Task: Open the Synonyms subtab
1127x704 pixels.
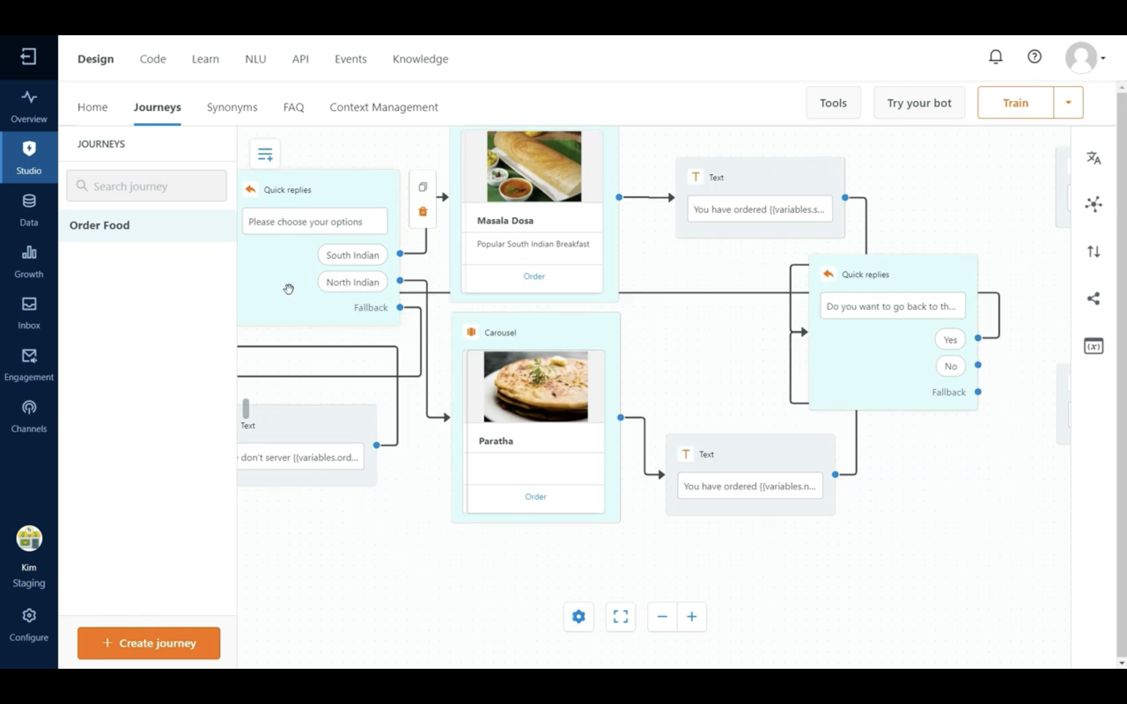Action: pos(232,107)
